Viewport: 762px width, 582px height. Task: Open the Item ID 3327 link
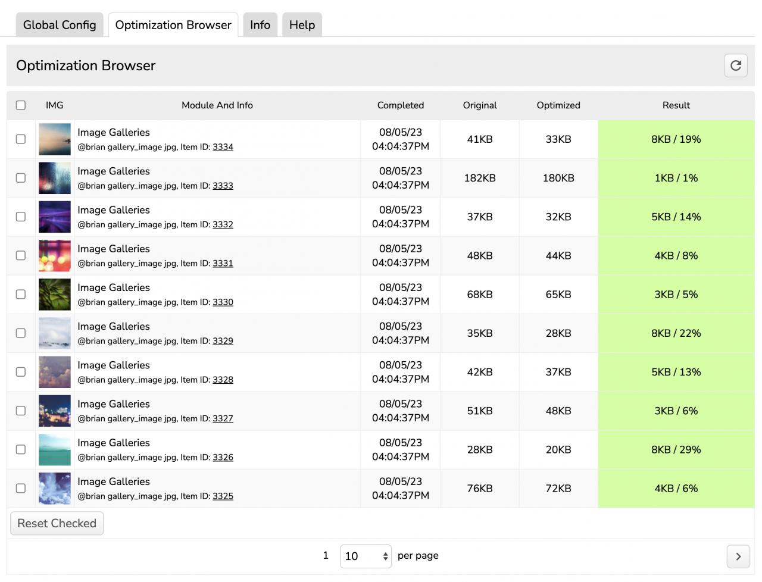tap(223, 419)
